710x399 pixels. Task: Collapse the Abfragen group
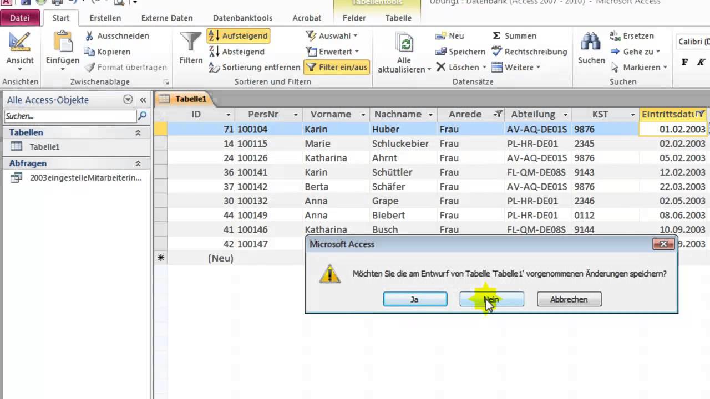click(x=138, y=163)
